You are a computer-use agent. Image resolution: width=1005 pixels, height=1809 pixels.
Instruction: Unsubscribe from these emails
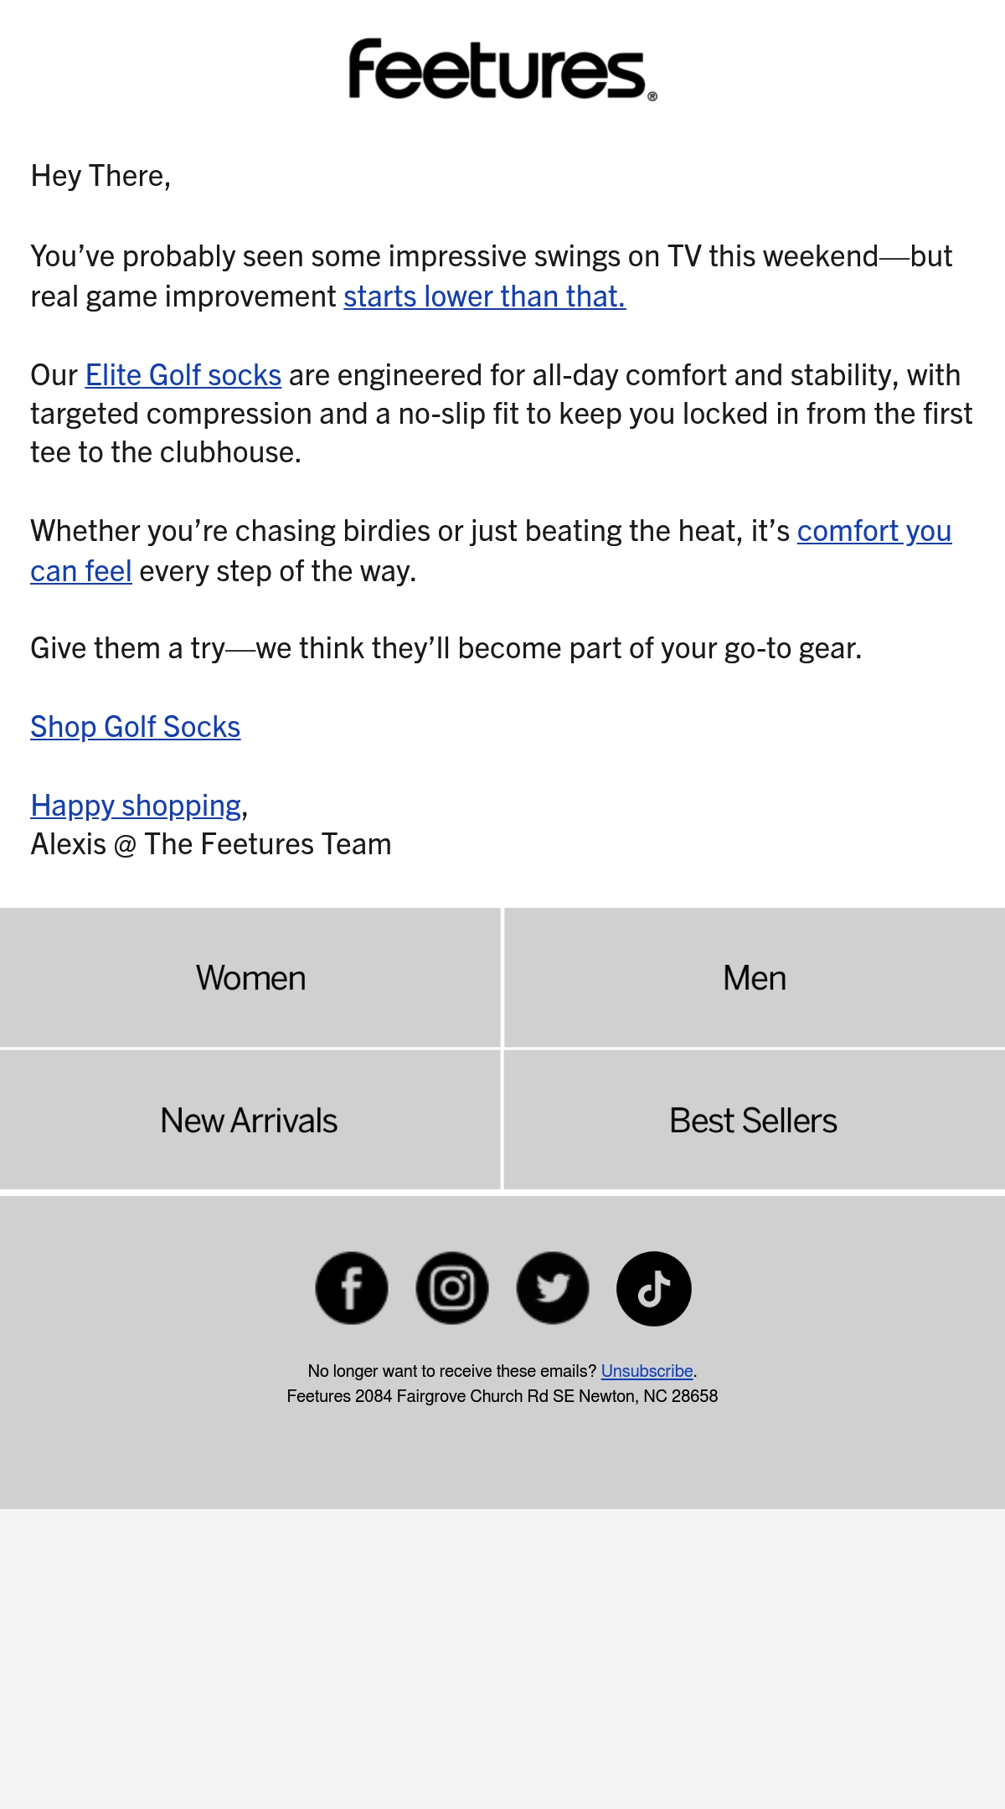coord(647,1371)
